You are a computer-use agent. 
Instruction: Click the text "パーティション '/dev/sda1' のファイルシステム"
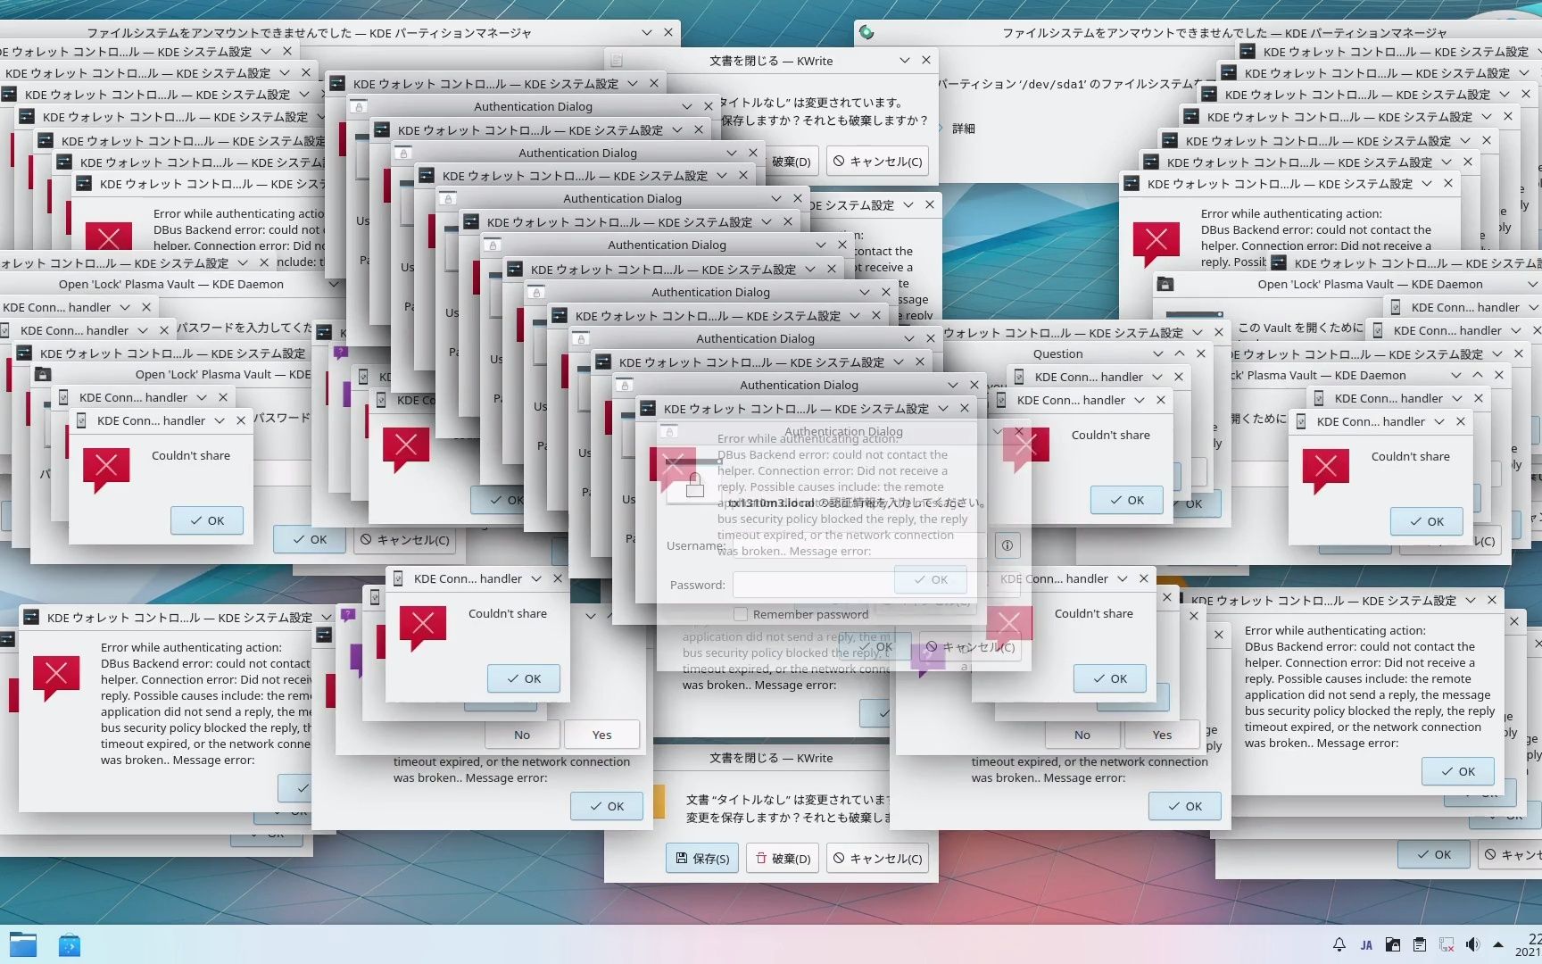pos(1067,84)
